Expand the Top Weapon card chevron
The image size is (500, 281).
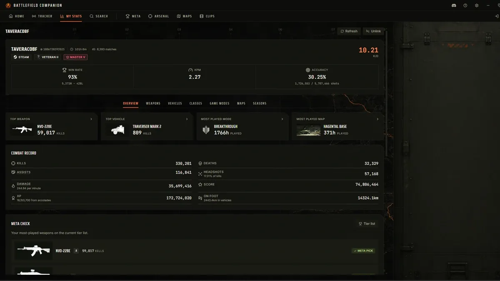tap(91, 119)
